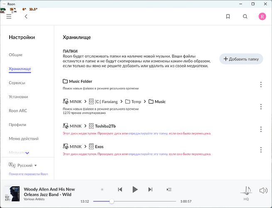
Task: Select the Общие settings tab
Action: pos(16,55)
